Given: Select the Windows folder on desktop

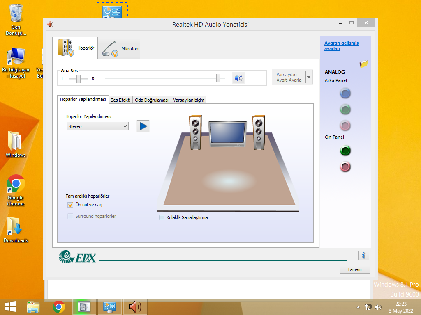Looking at the screenshot, I should (16, 144).
